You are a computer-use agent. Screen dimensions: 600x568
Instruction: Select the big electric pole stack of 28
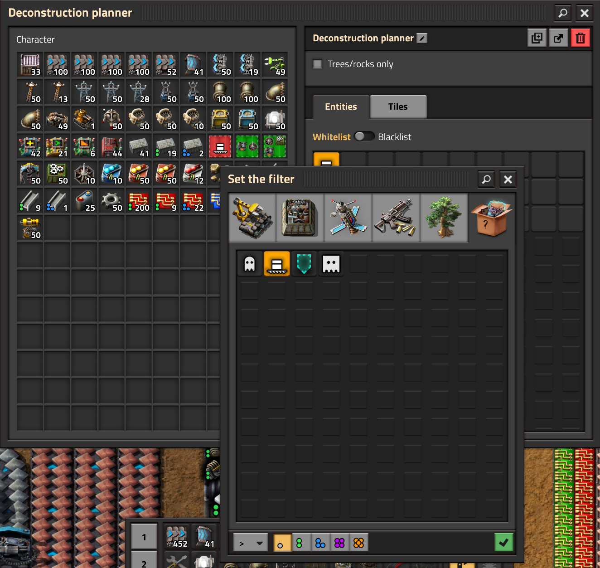tap(139, 92)
